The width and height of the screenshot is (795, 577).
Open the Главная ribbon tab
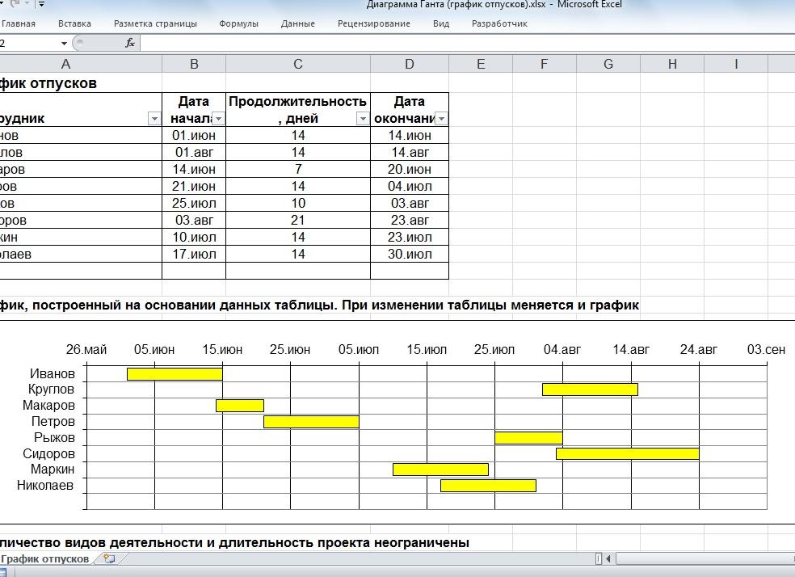click(x=19, y=23)
